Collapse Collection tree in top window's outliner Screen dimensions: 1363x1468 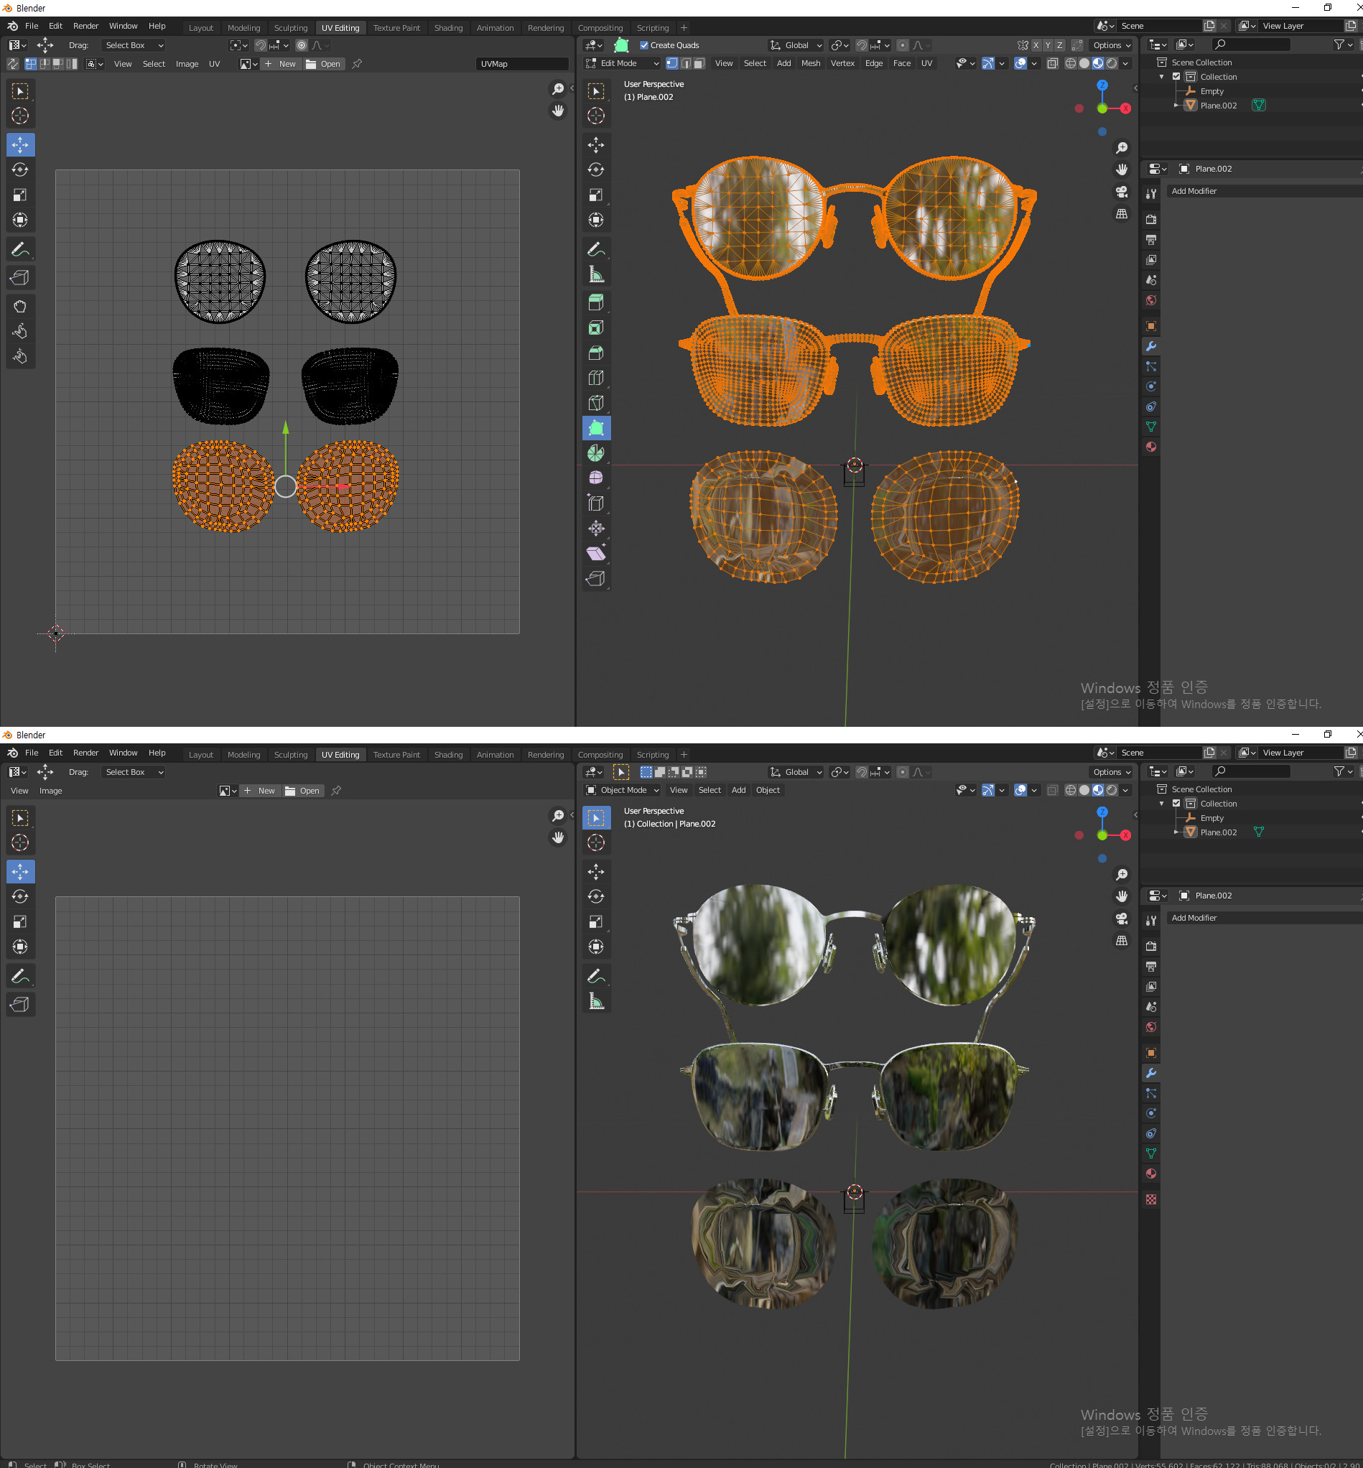click(1162, 77)
